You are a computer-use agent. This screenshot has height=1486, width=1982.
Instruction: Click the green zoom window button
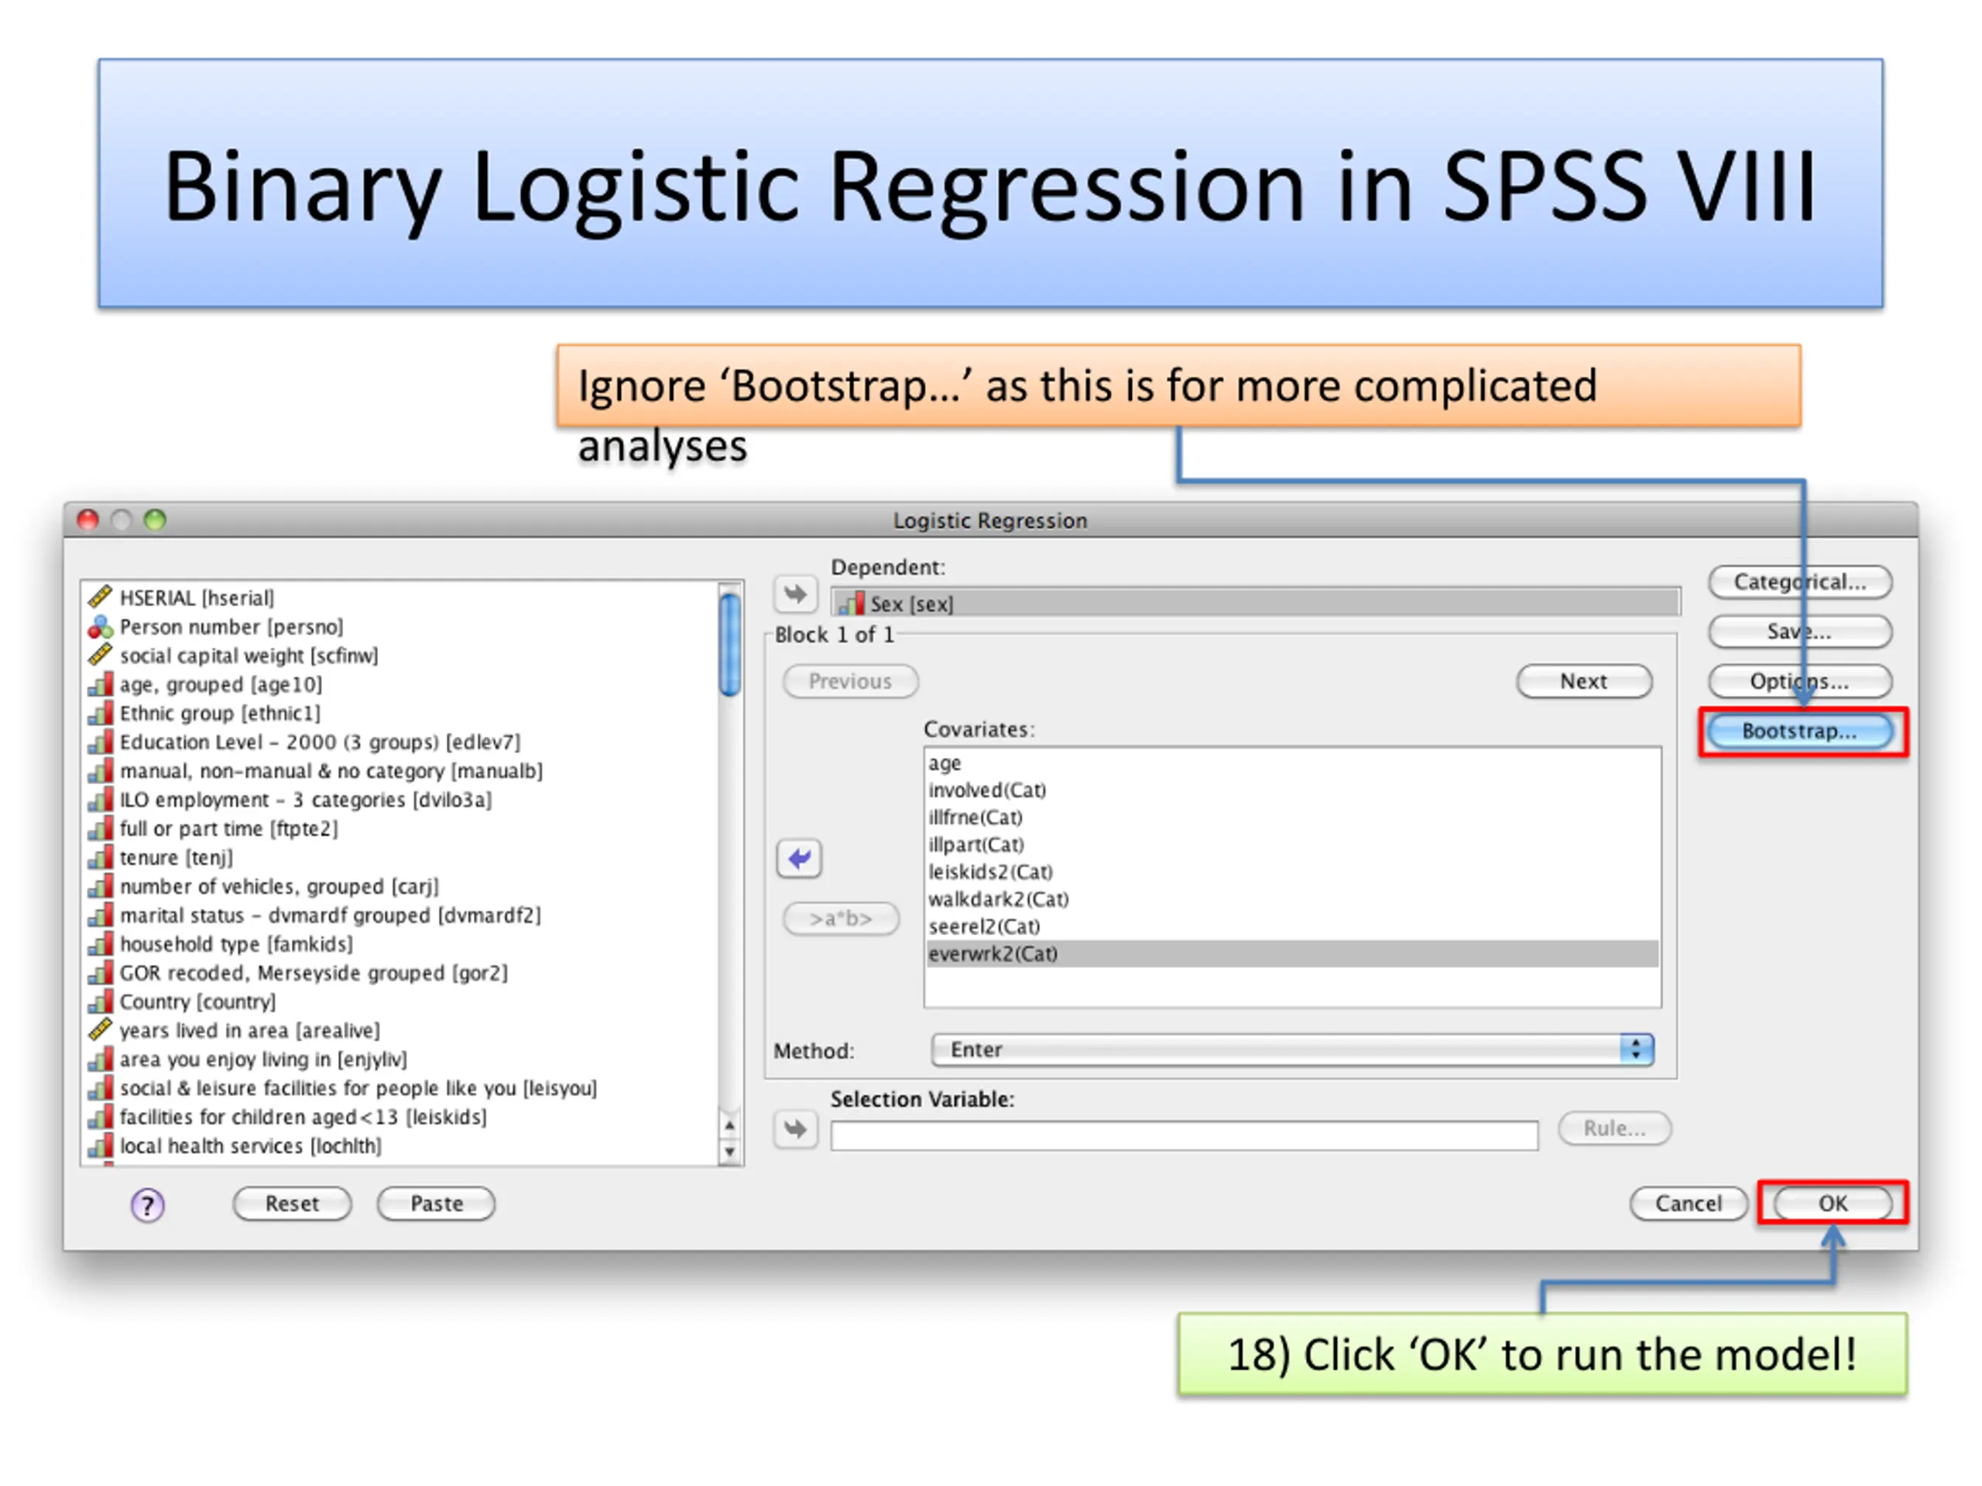coord(155,519)
